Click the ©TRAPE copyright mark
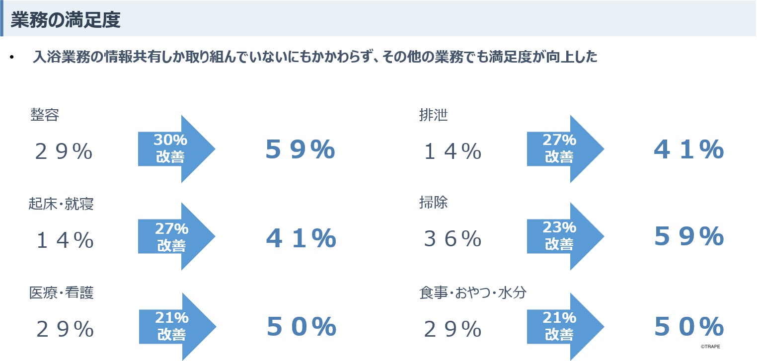The height and width of the screenshot is (361, 757). coord(710,347)
